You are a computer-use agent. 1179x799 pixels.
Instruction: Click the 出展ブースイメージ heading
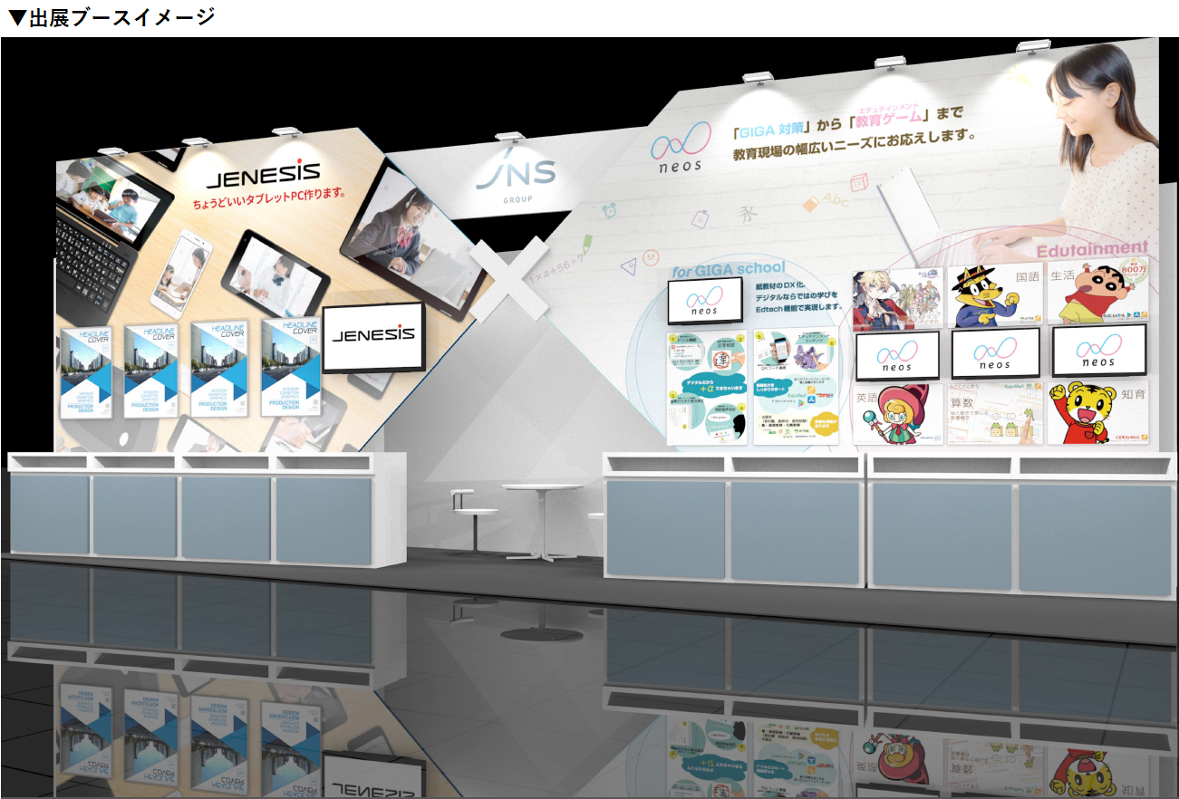pos(111,16)
